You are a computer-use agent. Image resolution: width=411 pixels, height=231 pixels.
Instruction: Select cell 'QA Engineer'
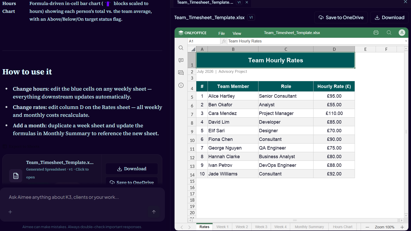[286, 148]
